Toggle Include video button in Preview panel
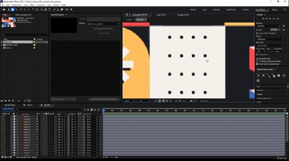 coord(272,30)
